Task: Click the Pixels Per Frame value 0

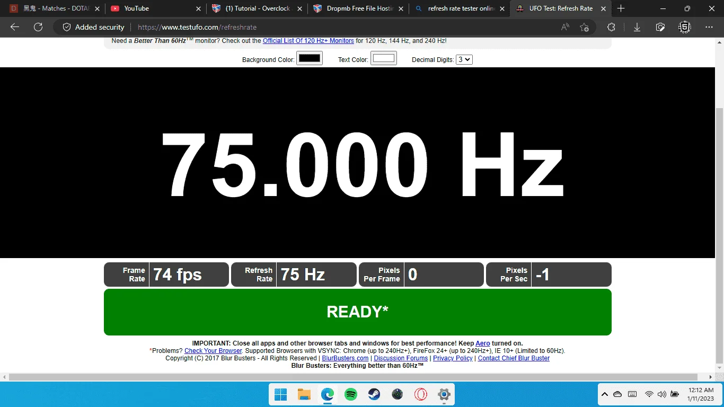Action: point(412,275)
